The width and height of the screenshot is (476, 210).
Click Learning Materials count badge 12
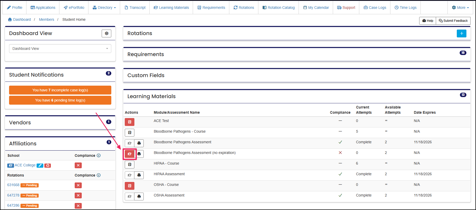tap(463, 95)
